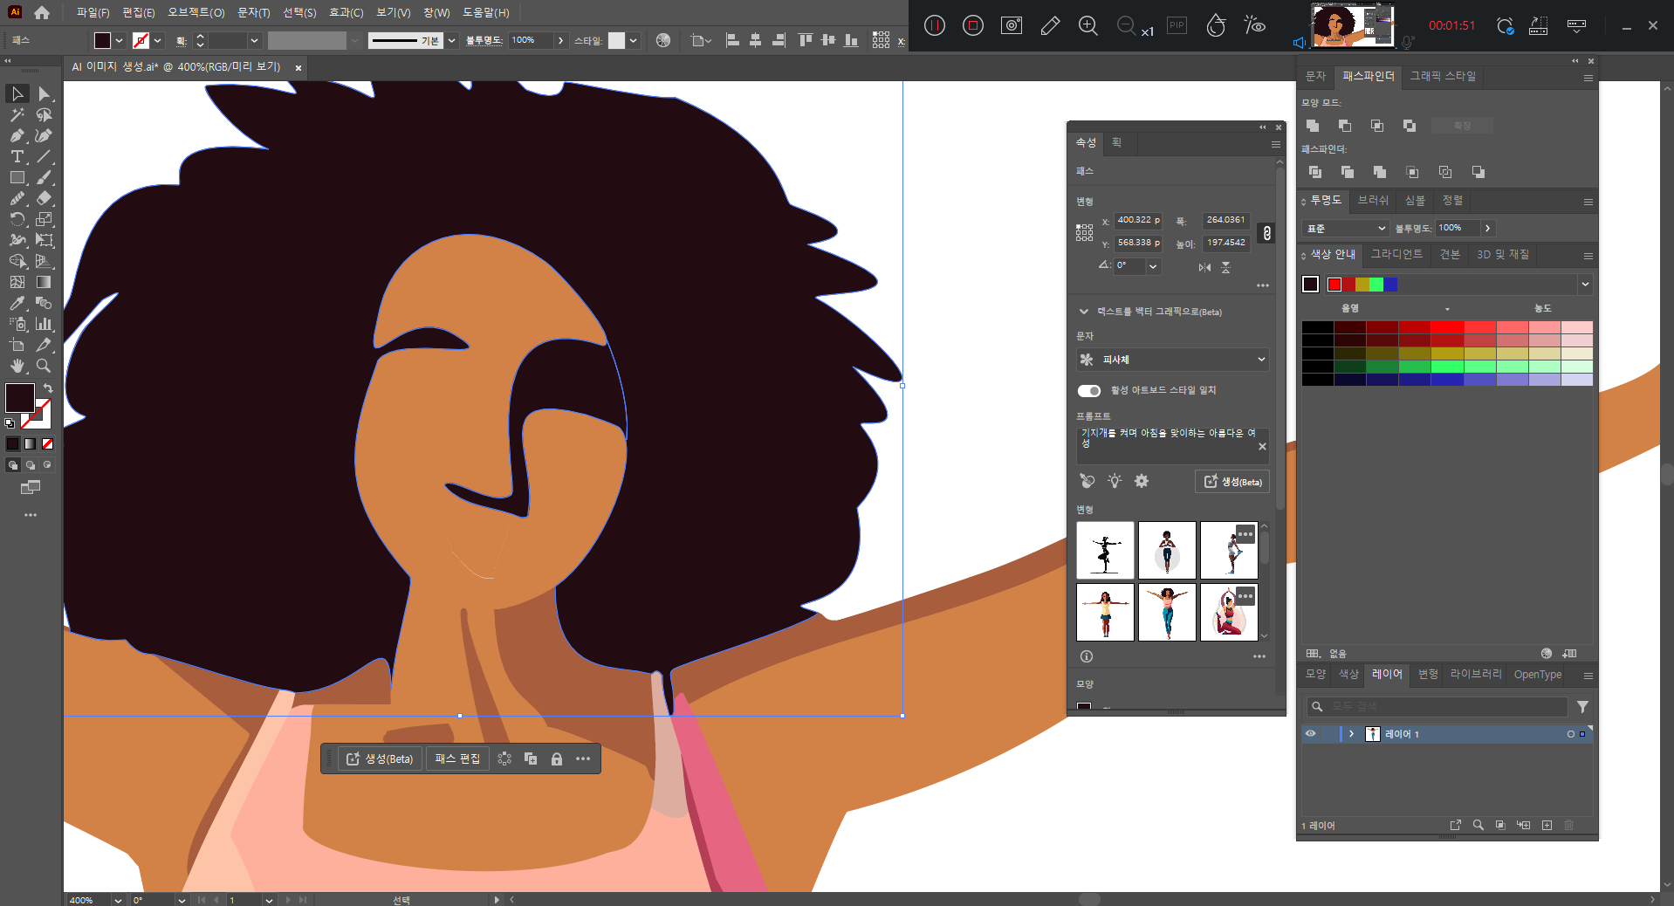The image size is (1674, 906).
Task: Click the 생성(Beta) button in properties panel
Action: click(1231, 482)
